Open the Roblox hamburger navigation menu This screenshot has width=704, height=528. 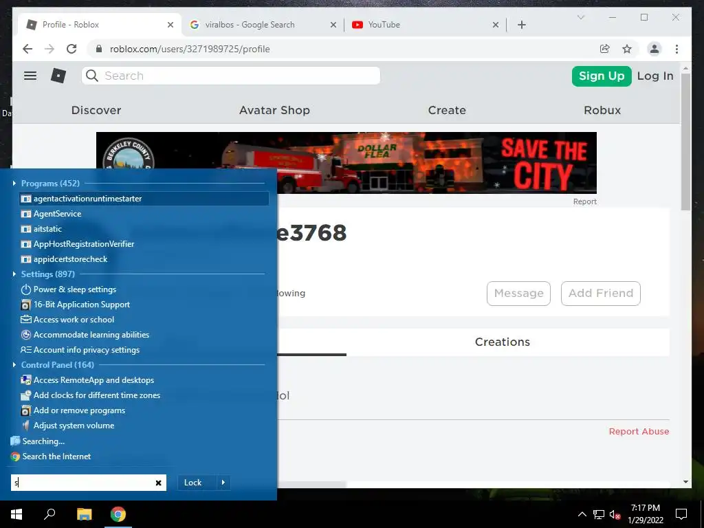pos(30,76)
